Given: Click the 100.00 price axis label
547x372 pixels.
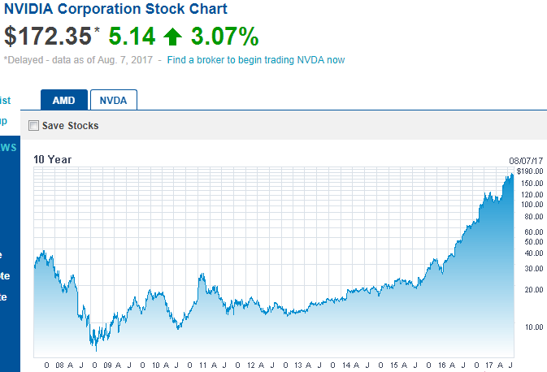Looking at the screenshot, I should [532, 205].
